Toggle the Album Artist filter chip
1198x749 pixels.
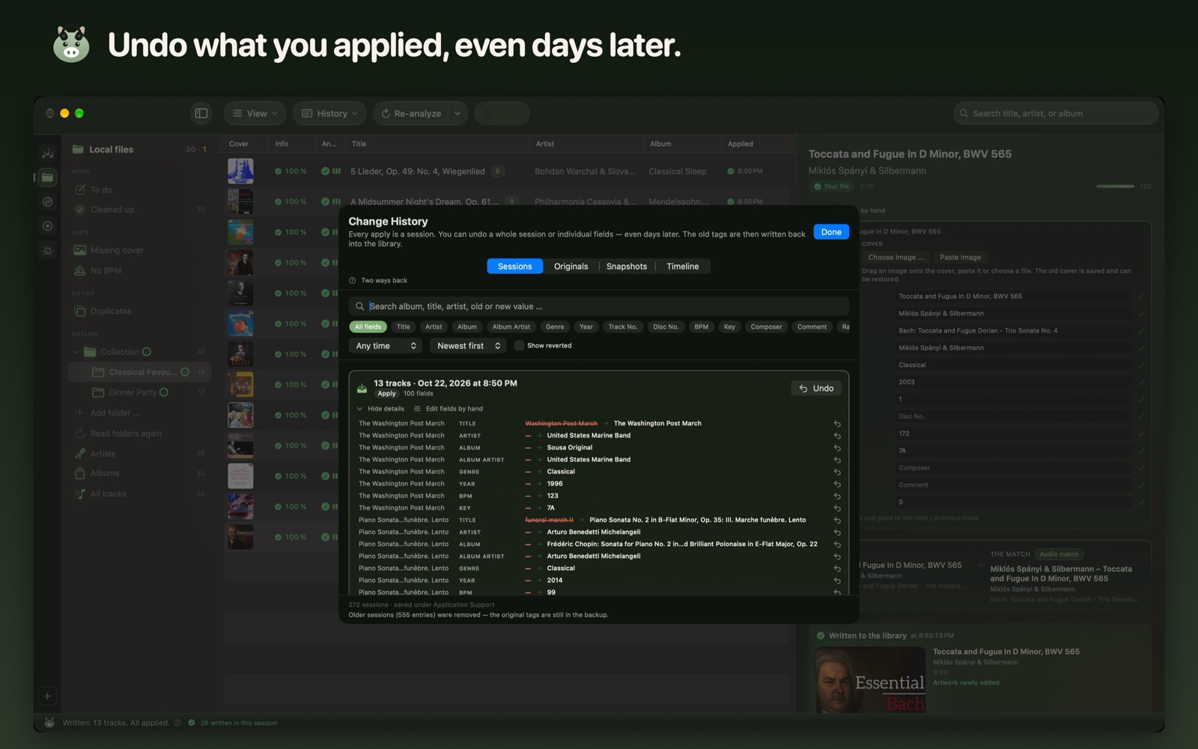coord(511,327)
